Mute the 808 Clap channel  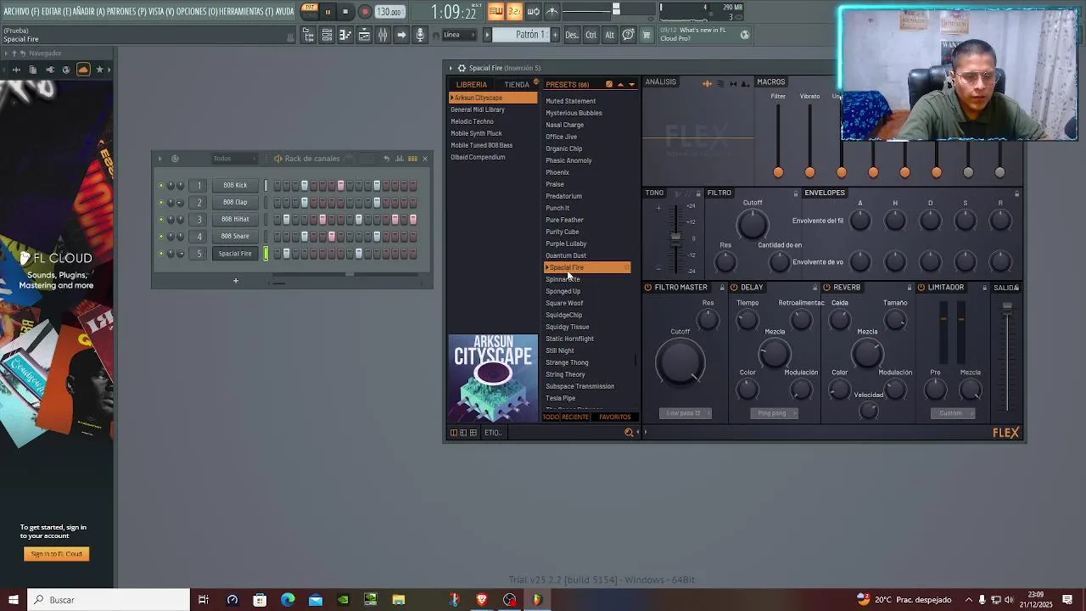tap(160, 202)
